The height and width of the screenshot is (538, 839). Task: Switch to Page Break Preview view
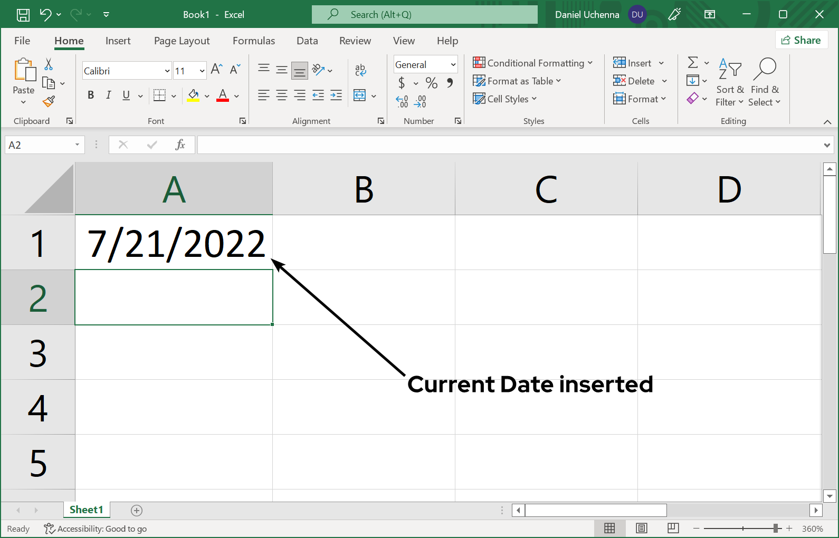[673, 528]
